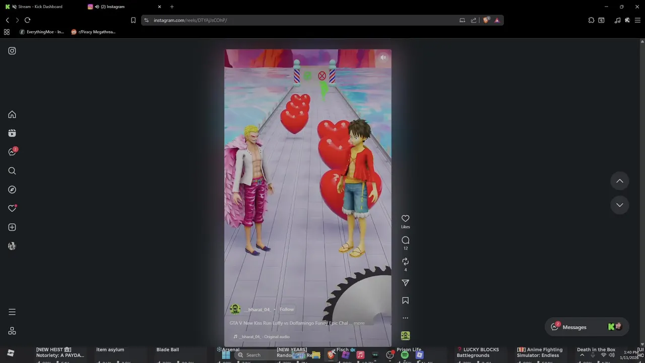Like the reel with heart icon
Viewport: 645px width, 363px height.
(405, 218)
